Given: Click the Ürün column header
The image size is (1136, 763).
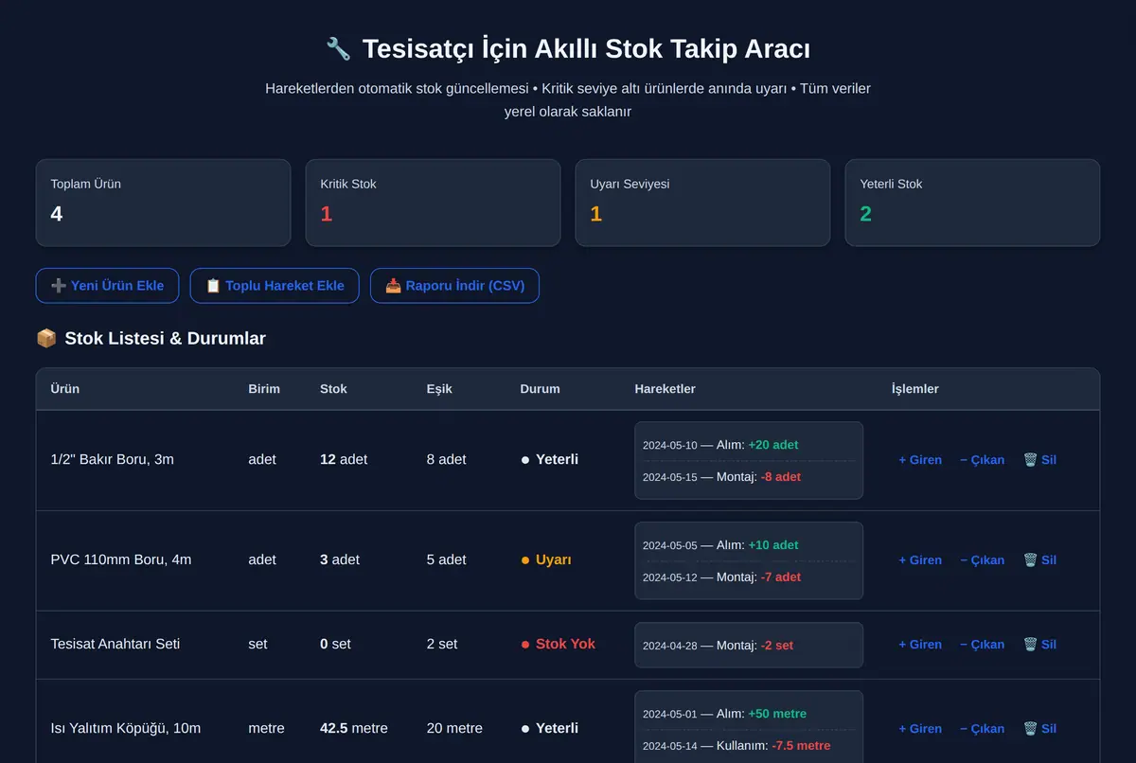Looking at the screenshot, I should pos(64,389).
